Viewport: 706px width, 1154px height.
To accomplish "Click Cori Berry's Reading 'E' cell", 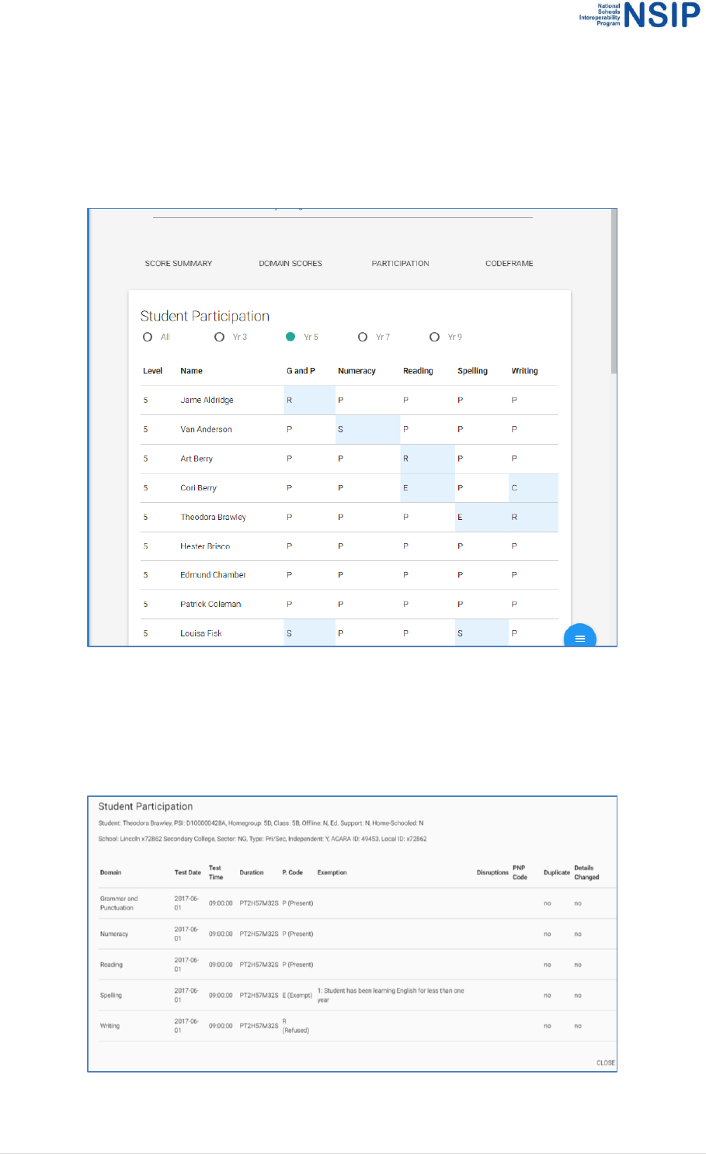I will click(x=427, y=488).
